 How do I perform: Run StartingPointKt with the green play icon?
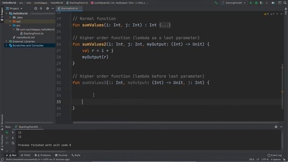(x=251, y=3)
